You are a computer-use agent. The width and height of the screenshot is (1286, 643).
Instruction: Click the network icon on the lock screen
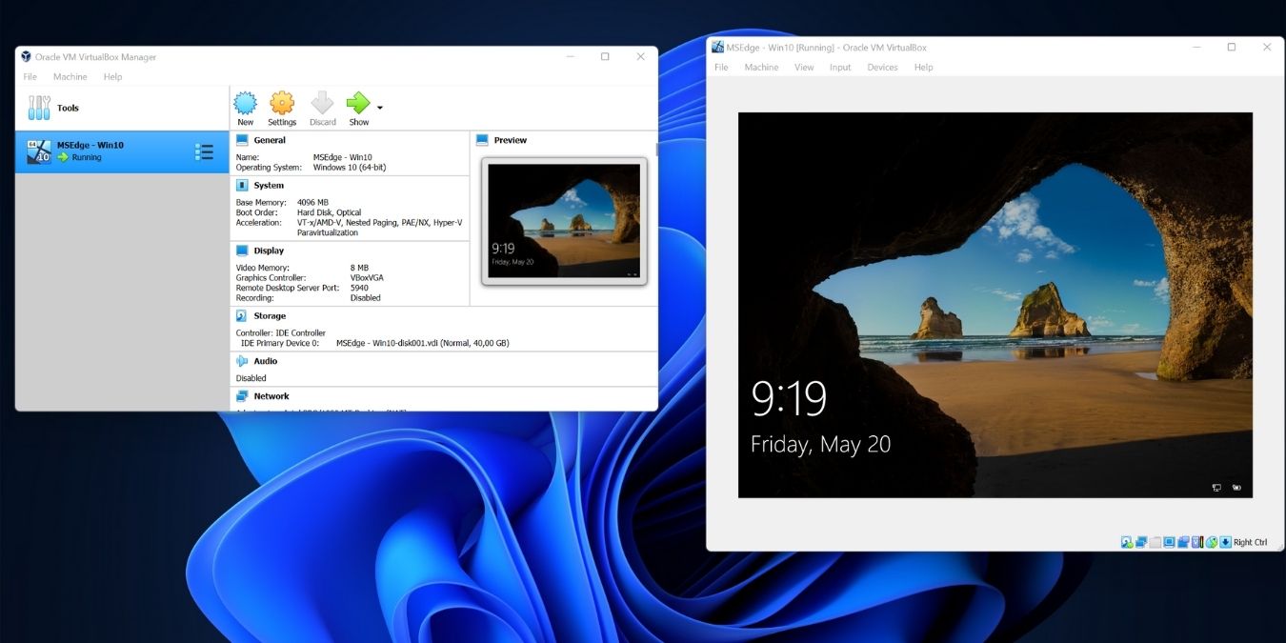pos(1216,487)
